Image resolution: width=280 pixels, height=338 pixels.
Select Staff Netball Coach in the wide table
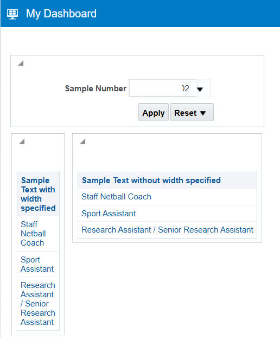(x=168, y=197)
